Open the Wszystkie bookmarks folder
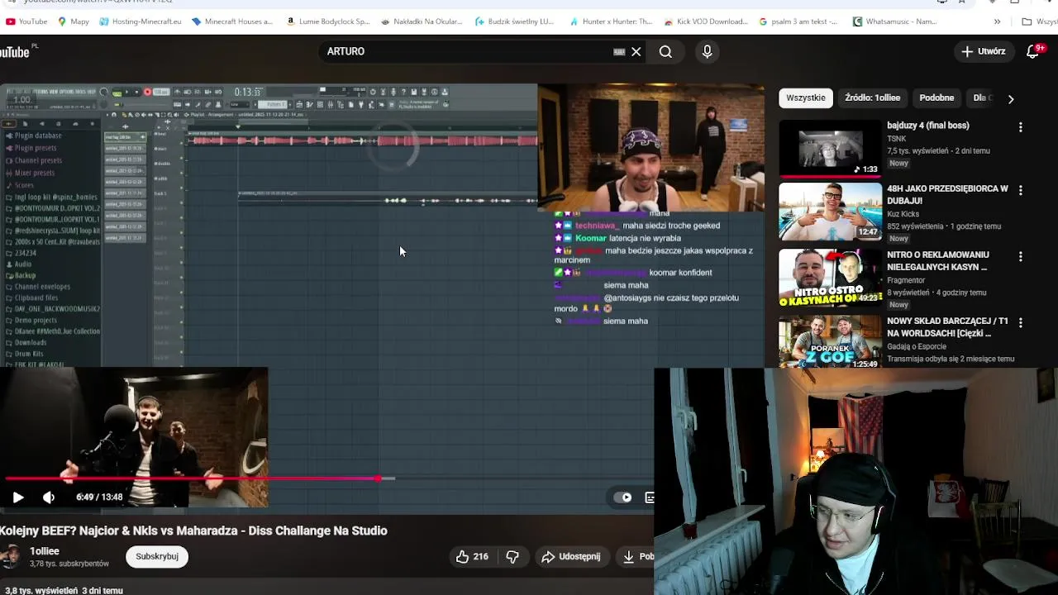Screen dimensions: 1058x595 pos(1039,21)
